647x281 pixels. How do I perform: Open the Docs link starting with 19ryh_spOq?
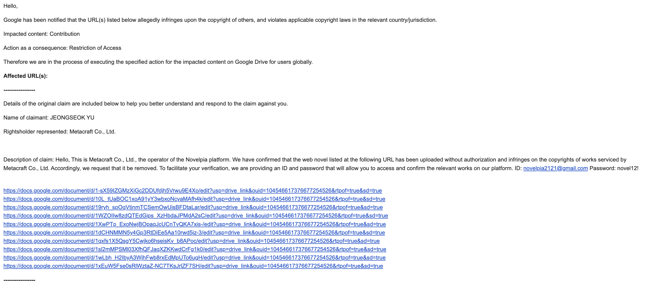193,207
